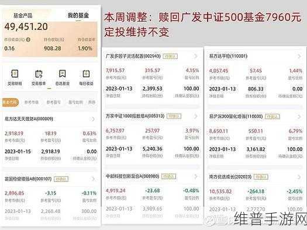
Task: Select total assets value 49,451.20
Action: (x=26, y=27)
